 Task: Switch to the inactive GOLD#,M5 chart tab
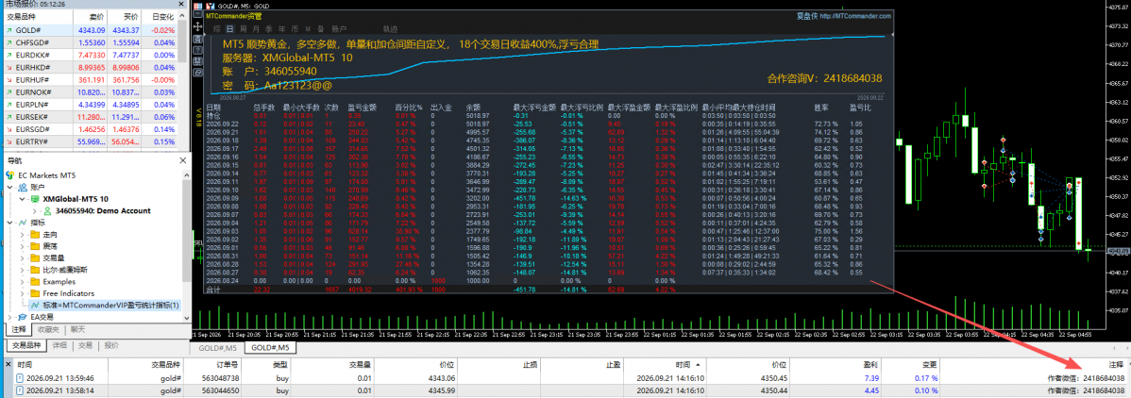[218, 347]
